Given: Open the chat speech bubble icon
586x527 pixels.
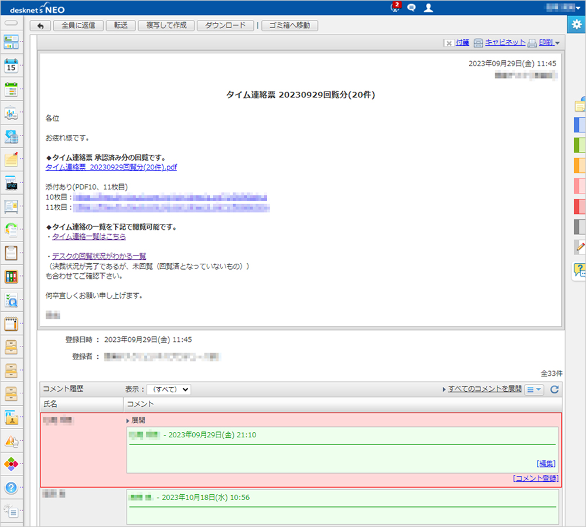Looking at the screenshot, I should [411, 8].
